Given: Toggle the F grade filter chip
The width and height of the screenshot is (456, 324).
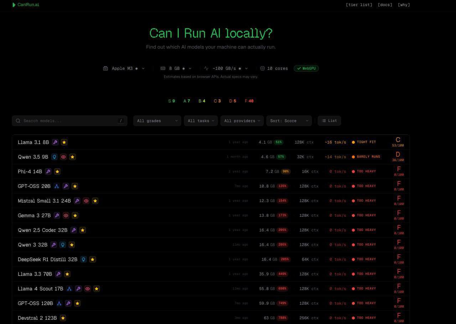Looking at the screenshot, I should tap(249, 101).
